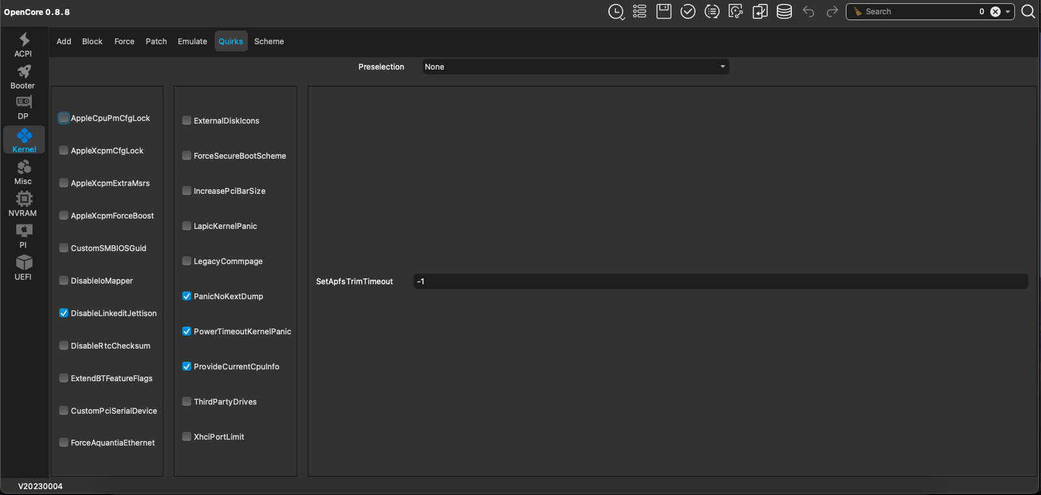Image resolution: width=1041 pixels, height=495 pixels.
Task: Disable PowerTimeoutKernelPanic quirk
Action: (x=187, y=332)
